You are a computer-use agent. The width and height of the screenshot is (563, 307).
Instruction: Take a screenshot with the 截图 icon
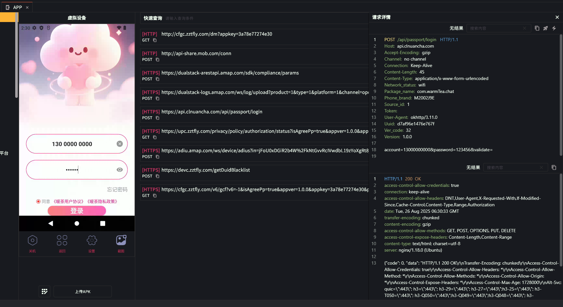pyautogui.click(x=121, y=241)
